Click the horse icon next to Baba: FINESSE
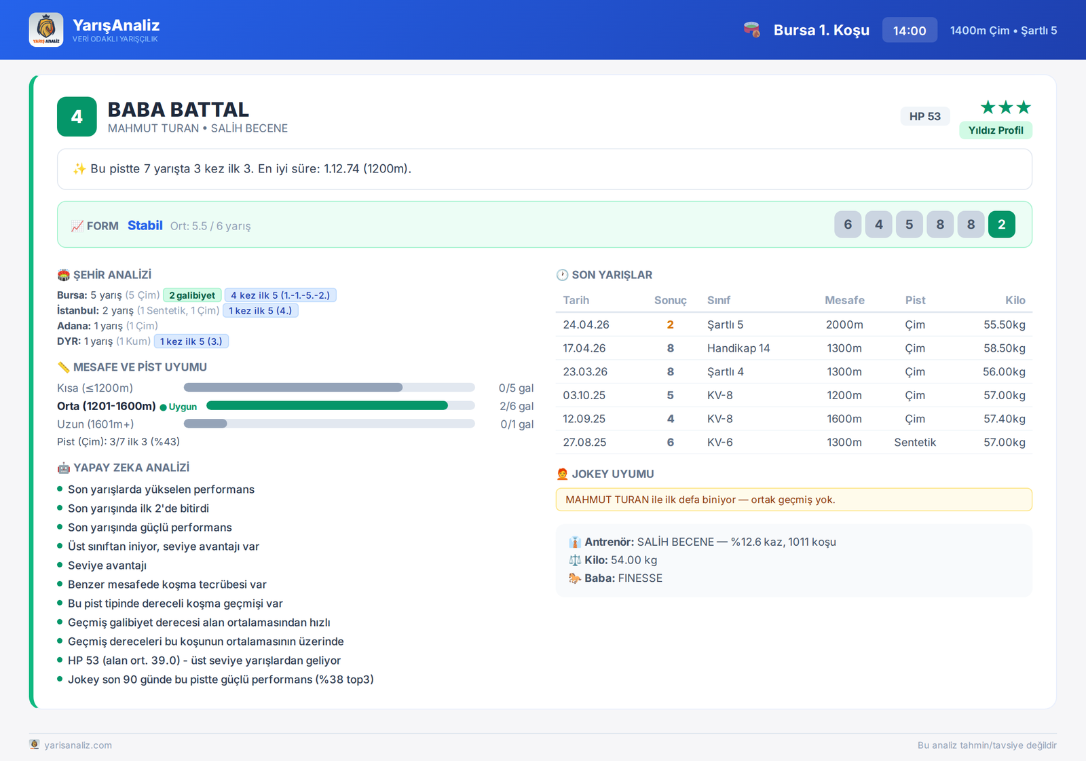The image size is (1086, 761). point(575,578)
